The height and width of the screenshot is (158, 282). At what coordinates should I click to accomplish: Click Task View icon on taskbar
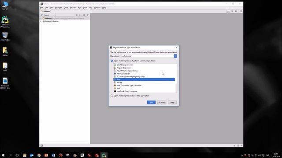pos(17,155)
